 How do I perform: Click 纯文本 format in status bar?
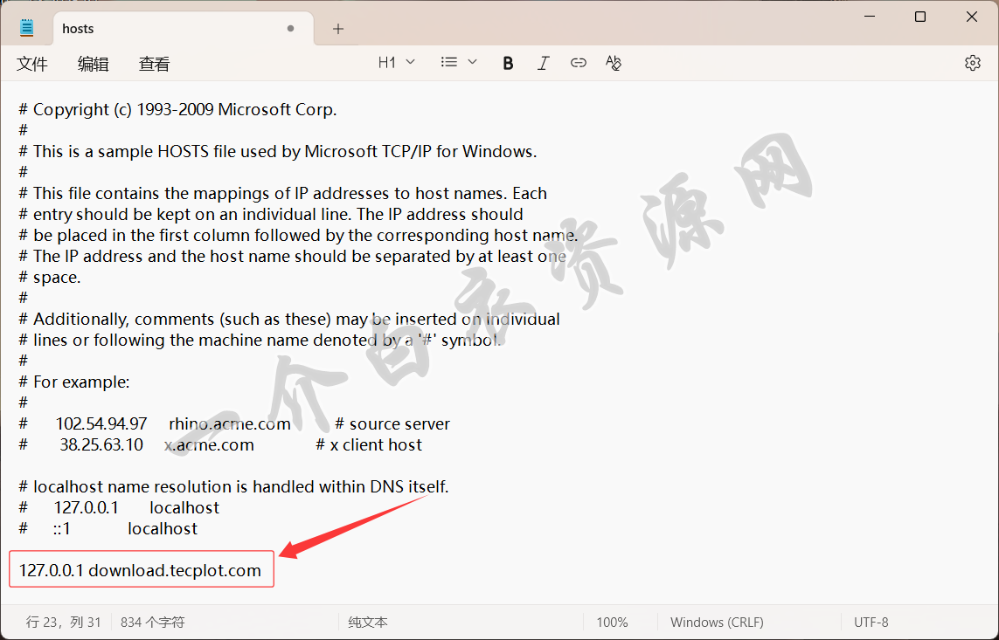(368, 623)
